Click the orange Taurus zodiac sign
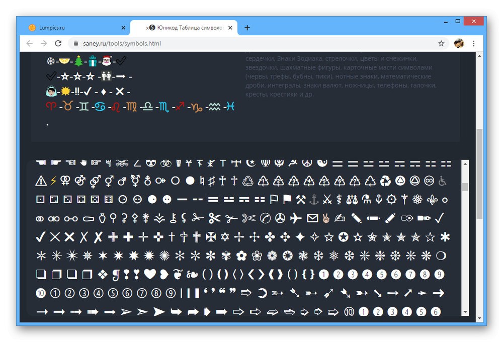Image resolution: width=503 pixels, height=342 pixels. click(68, 106)
